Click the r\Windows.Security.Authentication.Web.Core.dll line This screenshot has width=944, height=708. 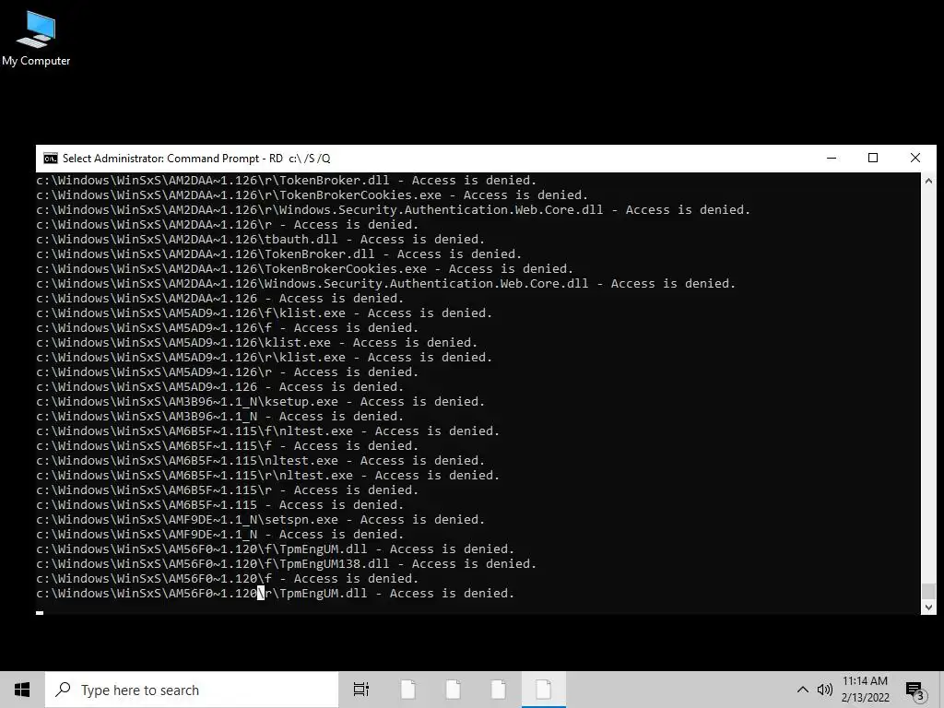393,210
